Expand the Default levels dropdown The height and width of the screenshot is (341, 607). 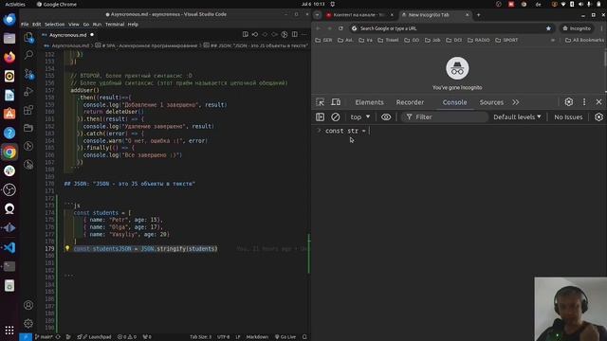click(x=517, y=117)
